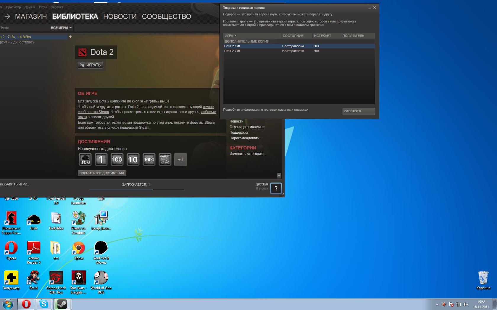Open the ега folder on the desktop

pos(56,250)
